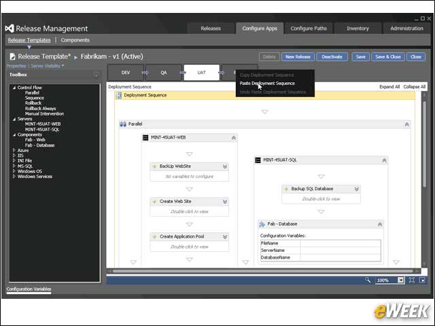Click the BackUp WebSite action icon

pos(154,166)
